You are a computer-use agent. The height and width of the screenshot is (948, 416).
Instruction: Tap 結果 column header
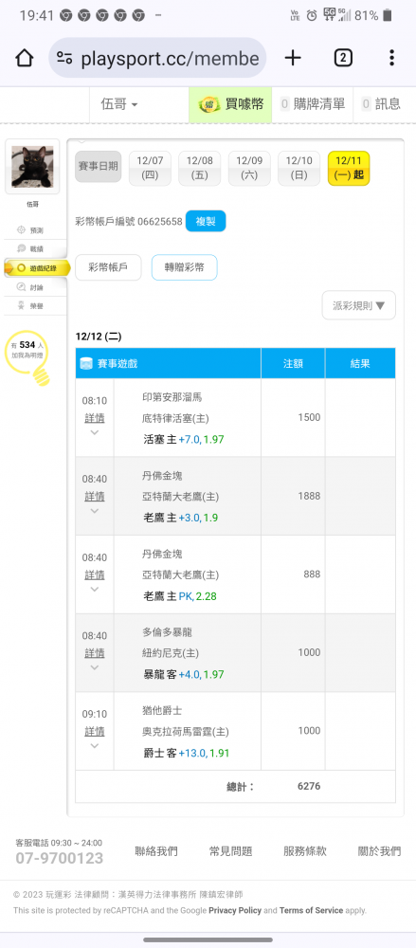coord(360,363)
